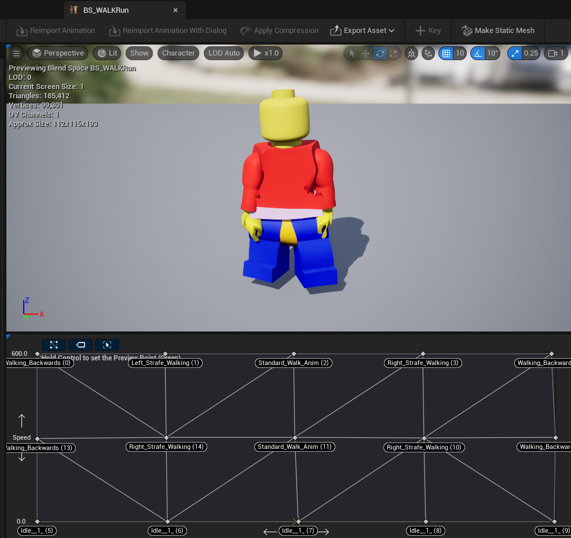
Task: Select the Idle__1_ (8) sample label
Action: (x=426, y=530)
